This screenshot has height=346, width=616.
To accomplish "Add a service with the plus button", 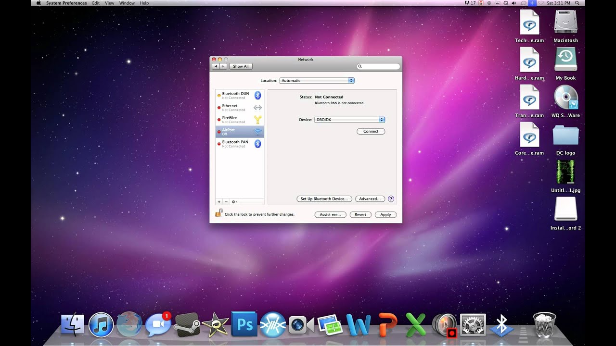I will point(219,202).
